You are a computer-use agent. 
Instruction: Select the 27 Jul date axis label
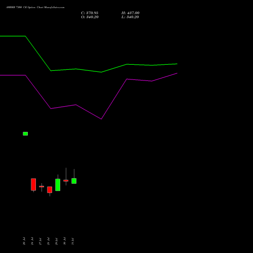(40, 241)
